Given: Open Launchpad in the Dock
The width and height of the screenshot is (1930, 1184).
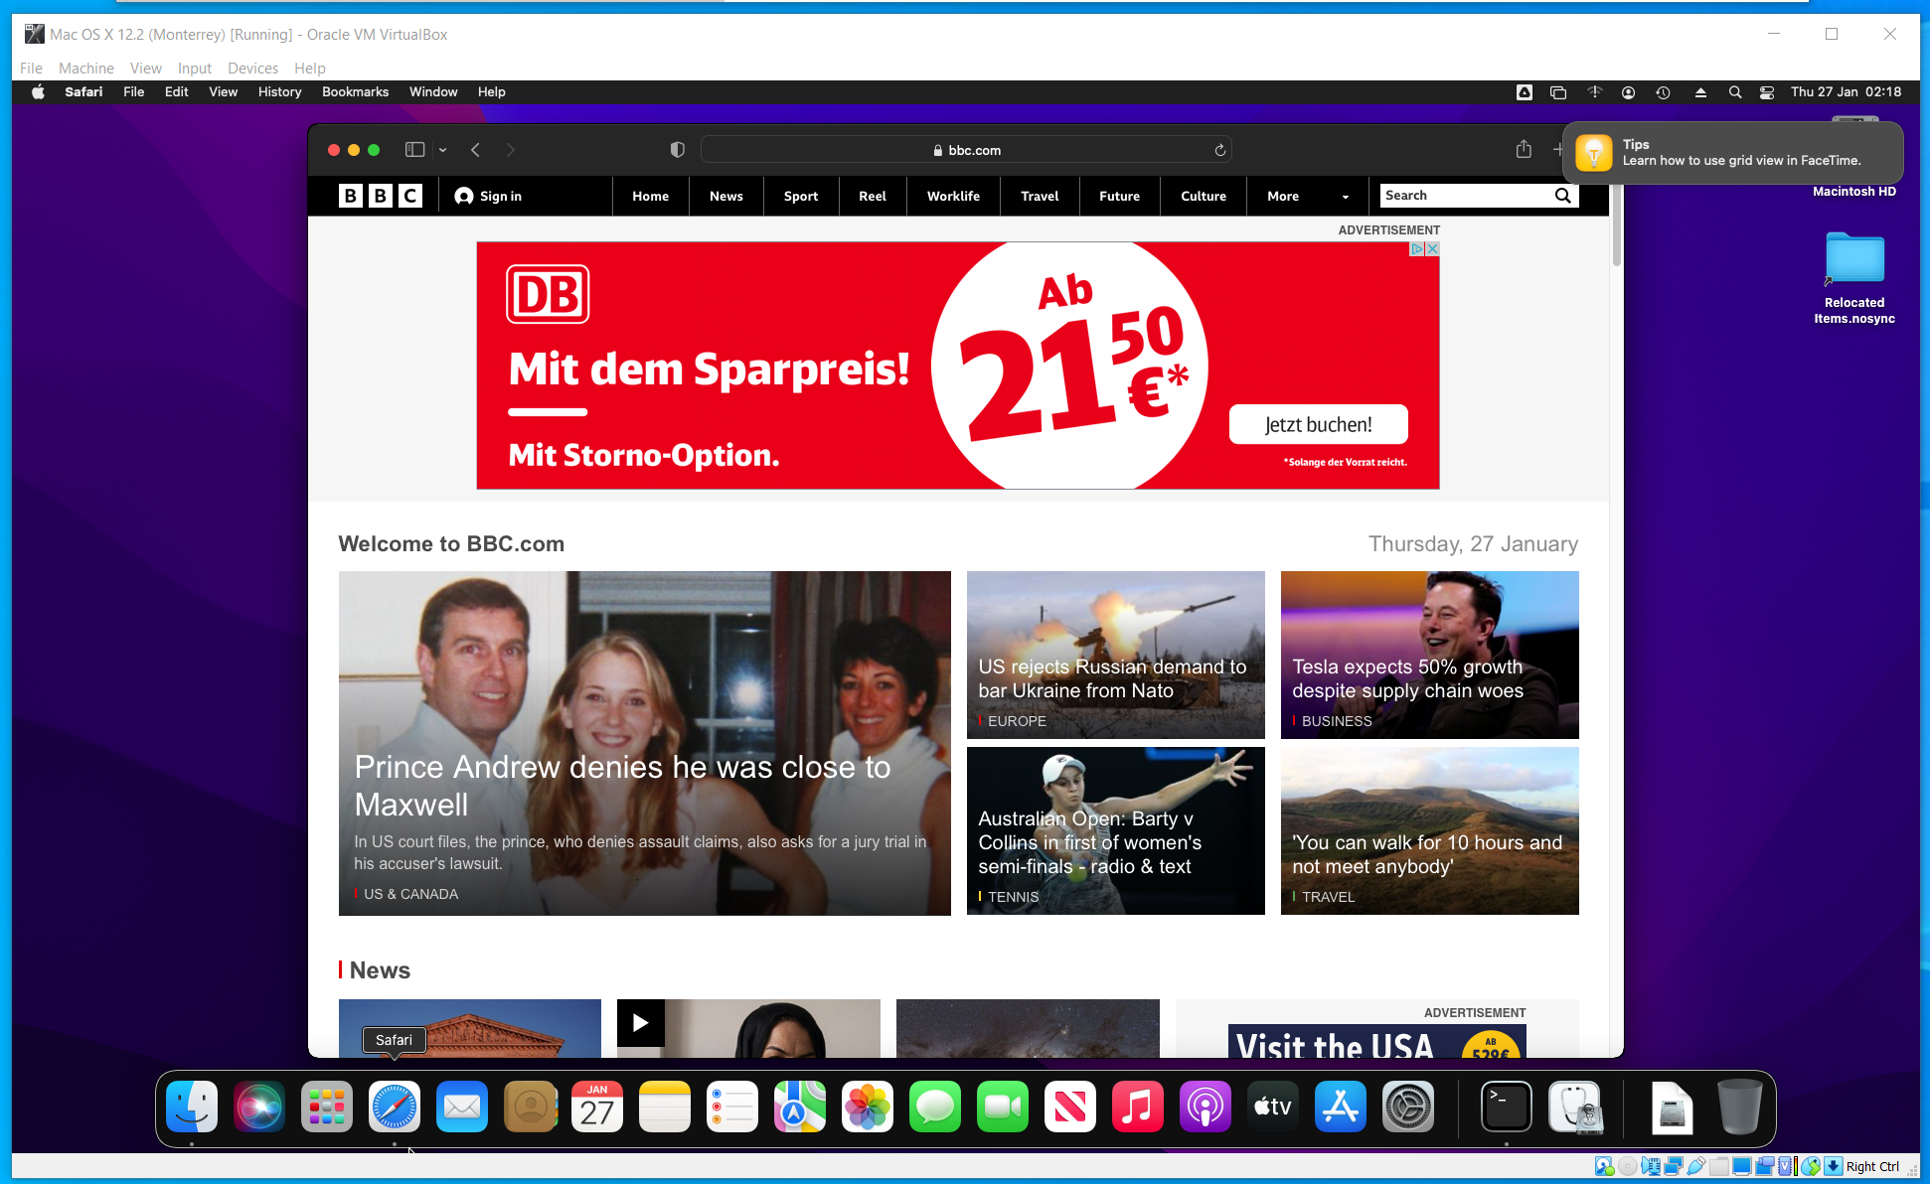Looking at the screenshot, I should coord(327,1107).
